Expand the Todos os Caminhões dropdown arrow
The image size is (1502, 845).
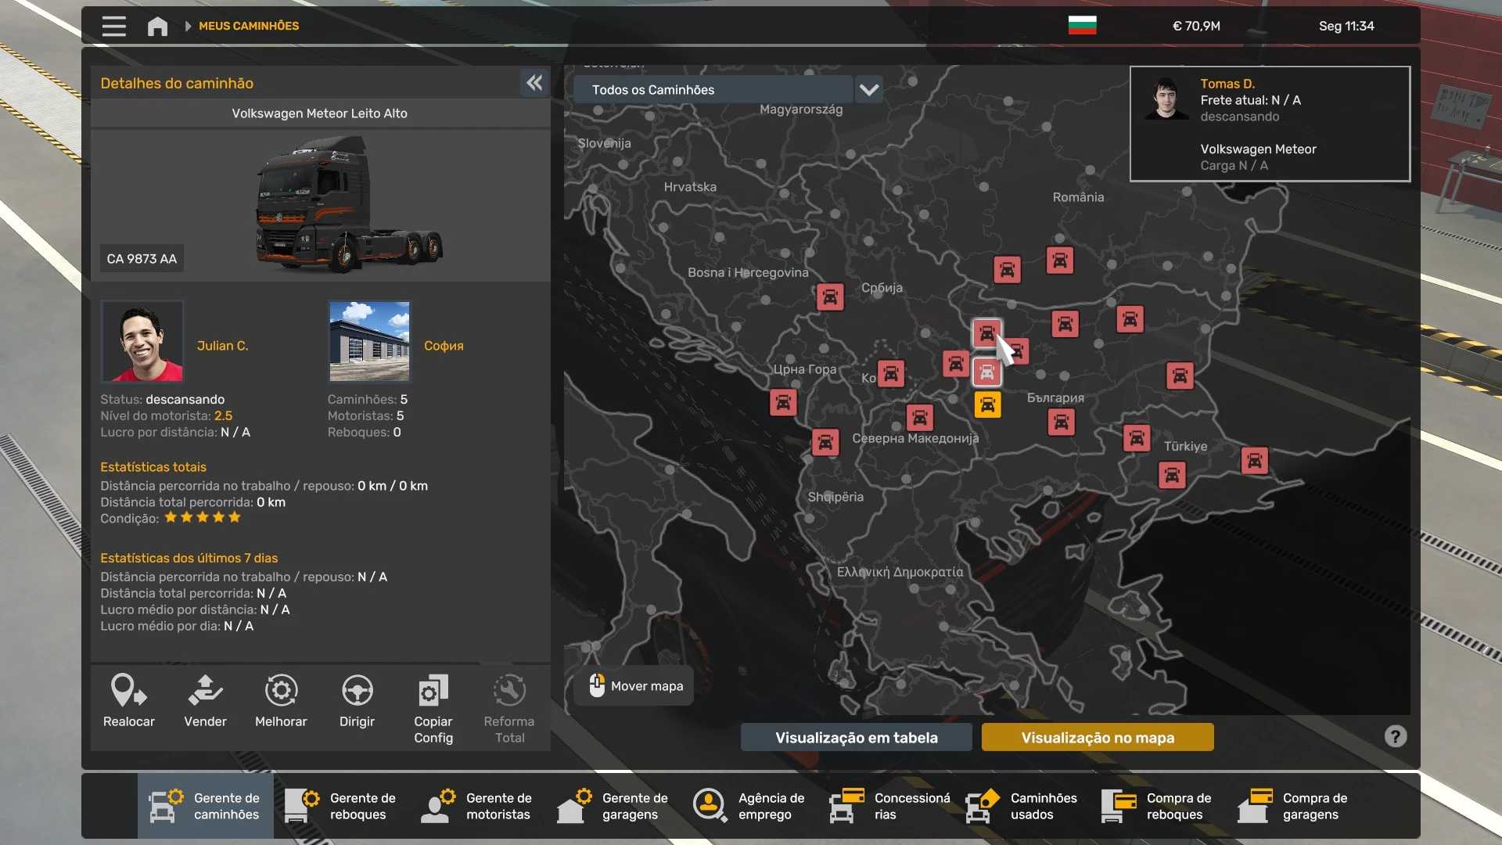pyautogui.click(x=869, y=90)
